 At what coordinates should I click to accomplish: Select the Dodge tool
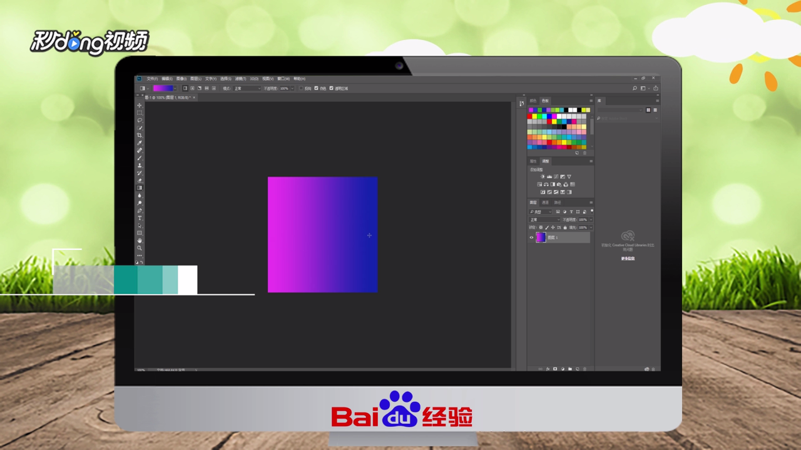pyautogui.click(x=140, y=203)
